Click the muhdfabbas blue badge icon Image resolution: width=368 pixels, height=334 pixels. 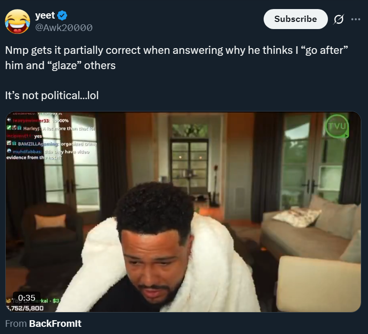(9, 151)
